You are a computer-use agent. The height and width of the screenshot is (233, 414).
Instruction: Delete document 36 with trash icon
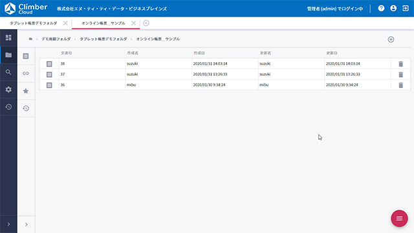click(x=401, y=85)
